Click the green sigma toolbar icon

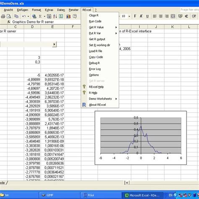[x=61, y=16]
